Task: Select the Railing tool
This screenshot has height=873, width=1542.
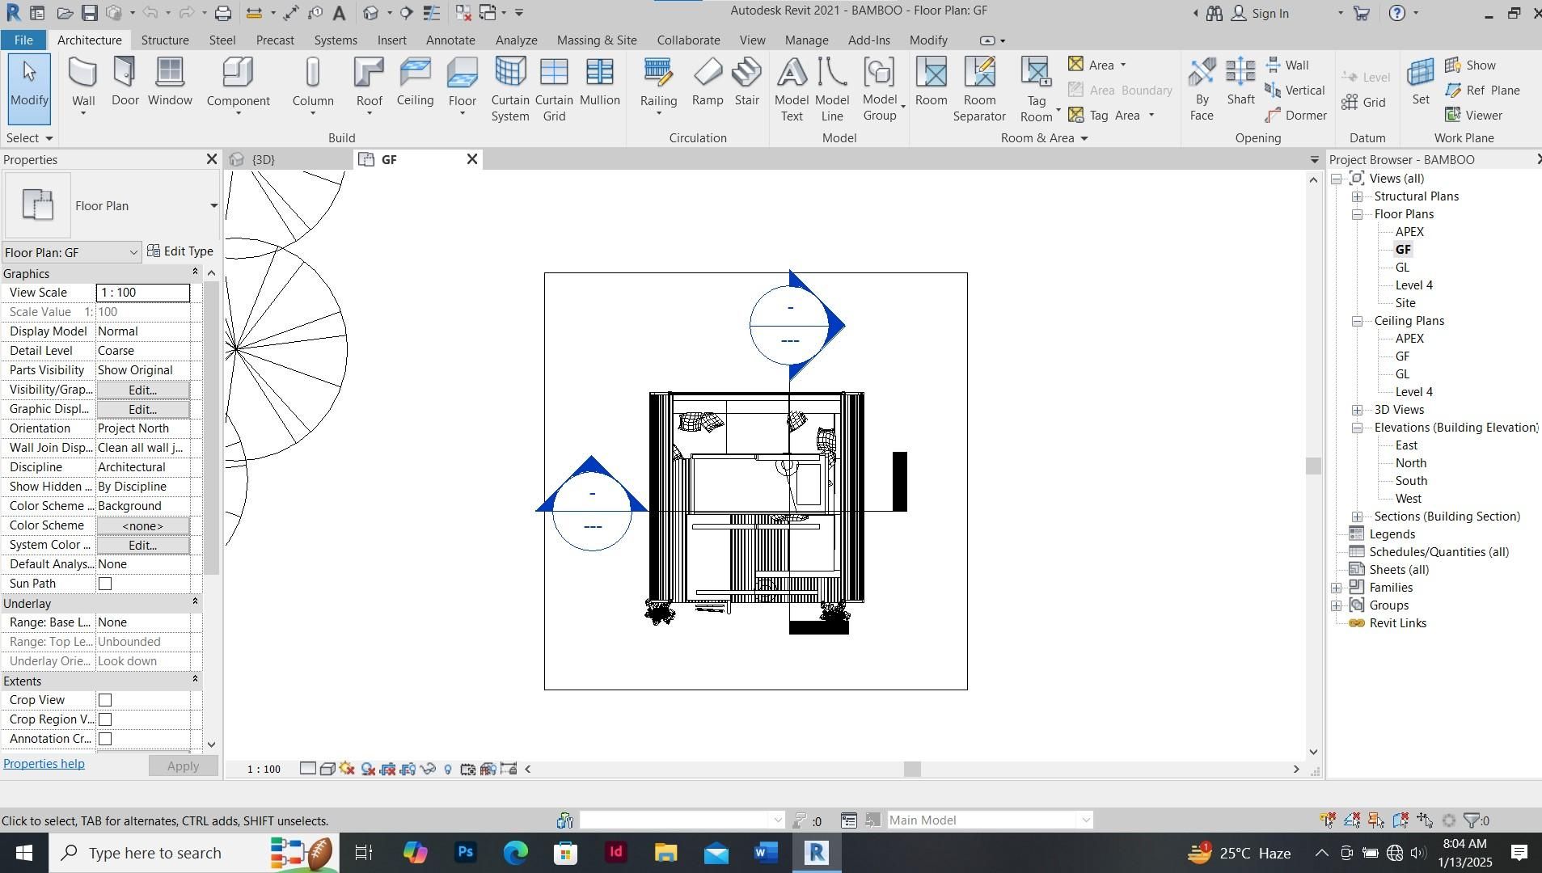Action: [x=658, y=86]
